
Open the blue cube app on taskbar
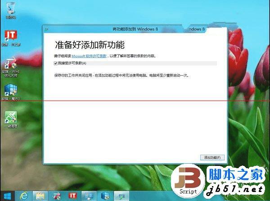(x=105, y=196)
